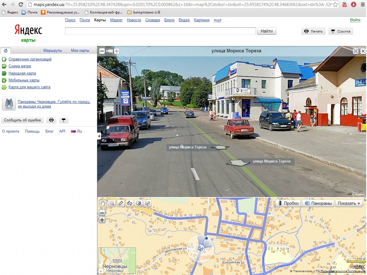Open Почта in top navigation
This screenshot has width=367, height=275.
(85, 20)
